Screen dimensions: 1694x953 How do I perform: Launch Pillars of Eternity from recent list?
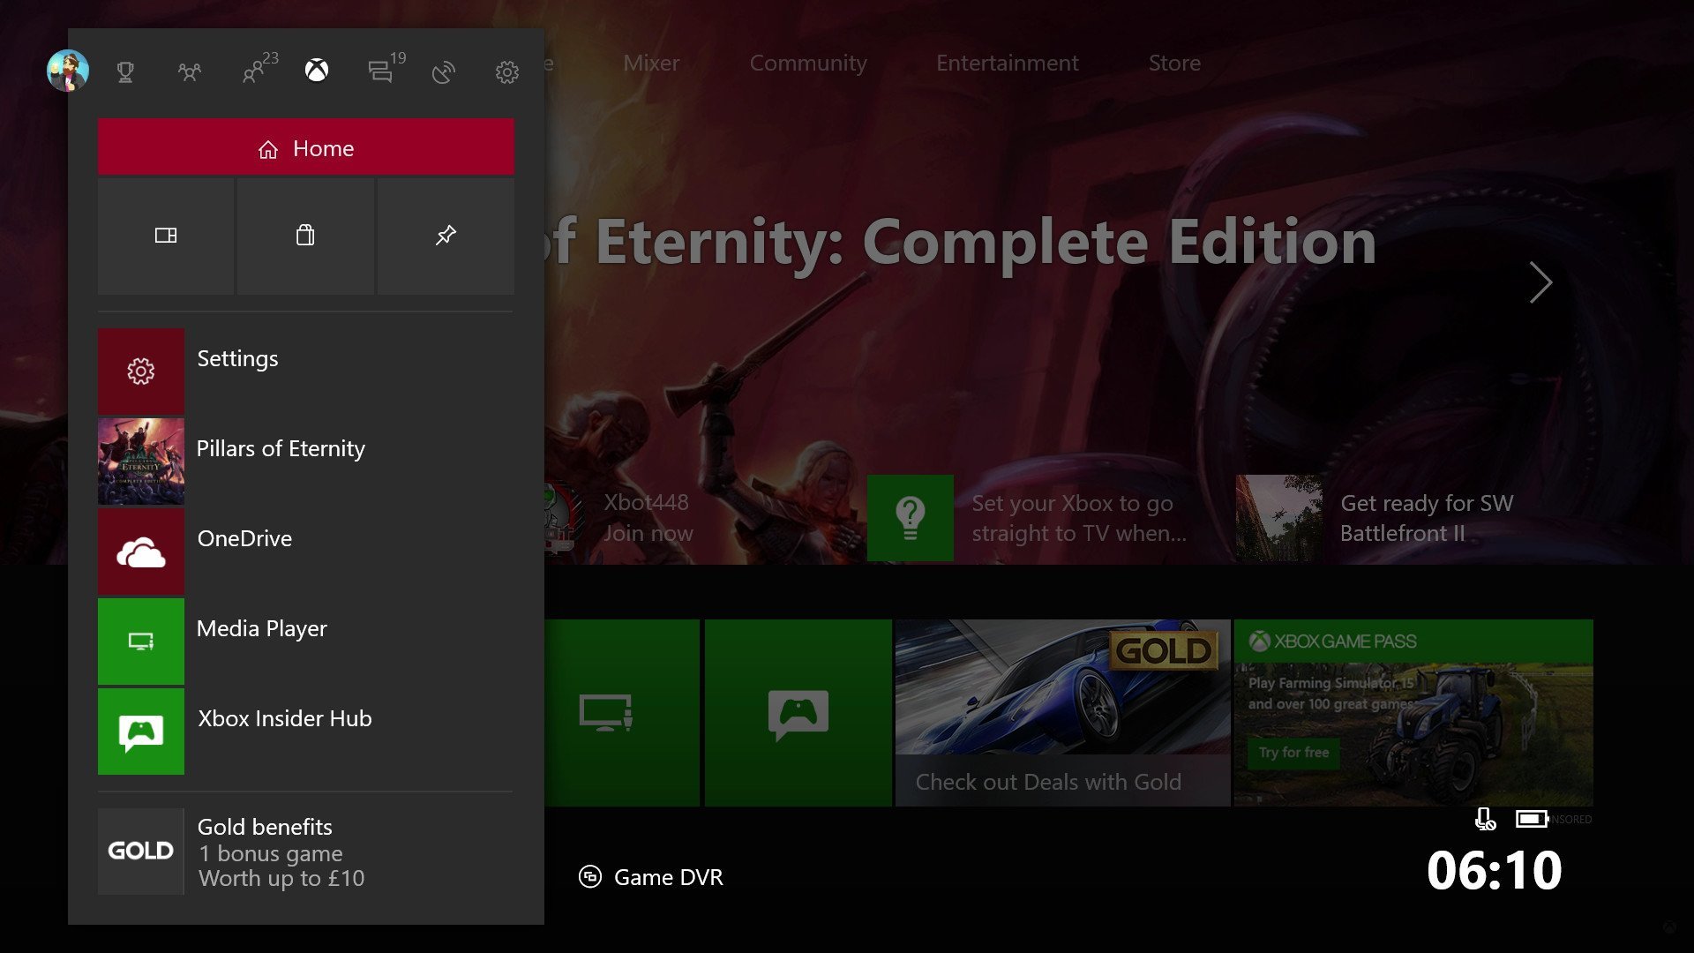click(305, 461)
